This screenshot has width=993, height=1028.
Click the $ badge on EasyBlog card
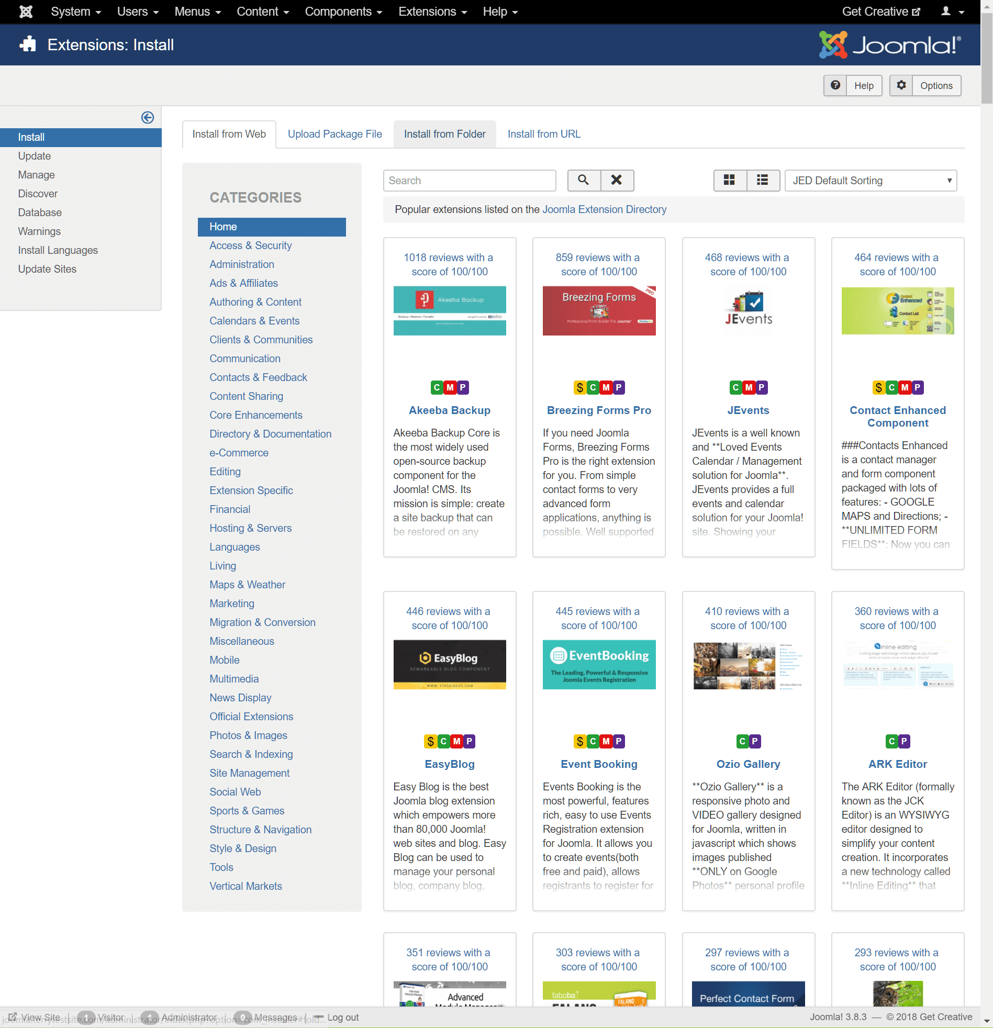(431, 741)
